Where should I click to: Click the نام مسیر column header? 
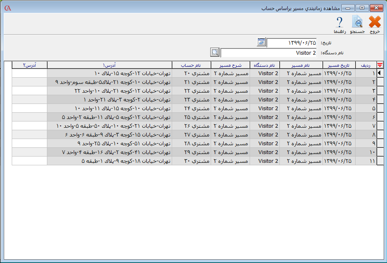click(301, 65)
